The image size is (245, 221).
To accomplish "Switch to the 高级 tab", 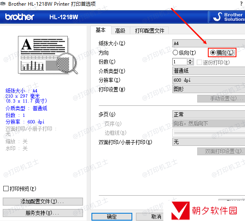I will click(120, 31).
